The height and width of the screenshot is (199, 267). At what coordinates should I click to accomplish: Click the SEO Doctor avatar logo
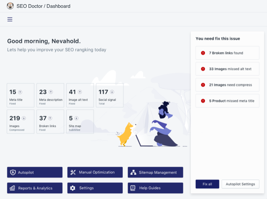(x=10, y=6)
